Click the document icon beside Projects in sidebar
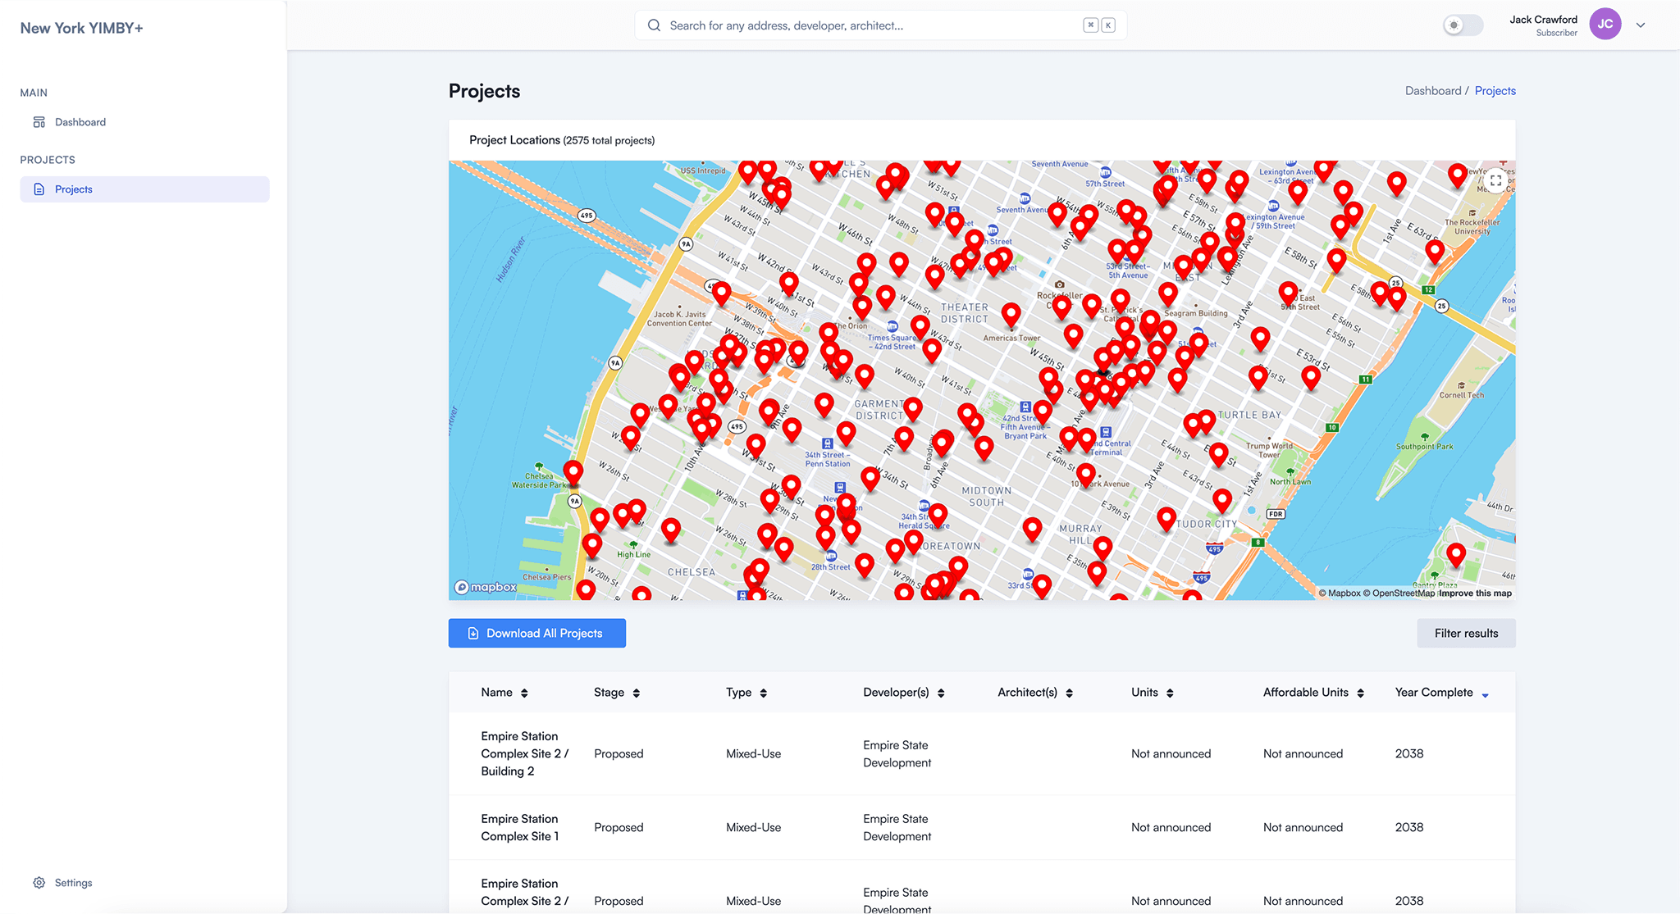 click(x=39, y=189)
